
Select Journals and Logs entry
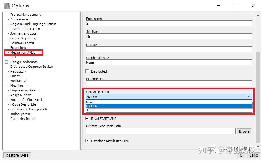tap(23, 33)
